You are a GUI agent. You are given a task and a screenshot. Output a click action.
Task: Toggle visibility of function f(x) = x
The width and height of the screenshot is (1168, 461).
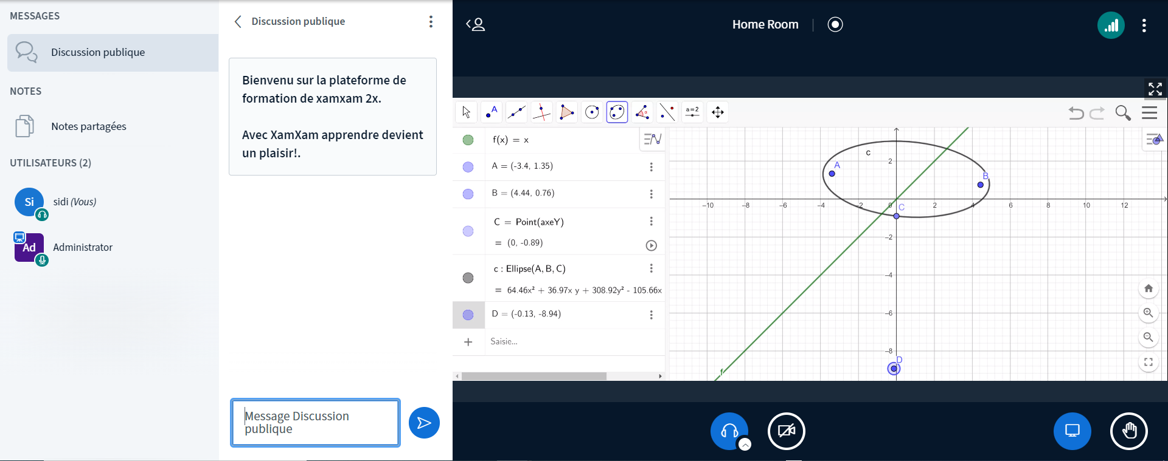coord(468,140)
